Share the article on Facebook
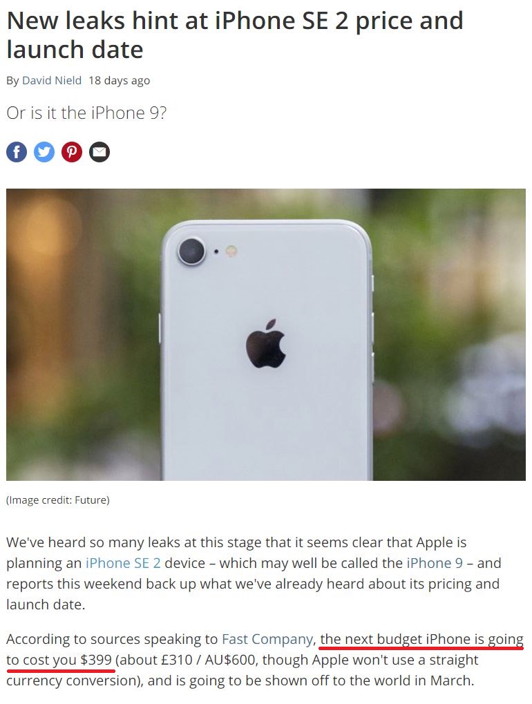 click(17, 152)
